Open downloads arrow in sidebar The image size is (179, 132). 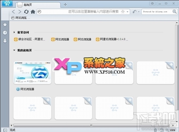pyautogui.click(x=5, y=41)
